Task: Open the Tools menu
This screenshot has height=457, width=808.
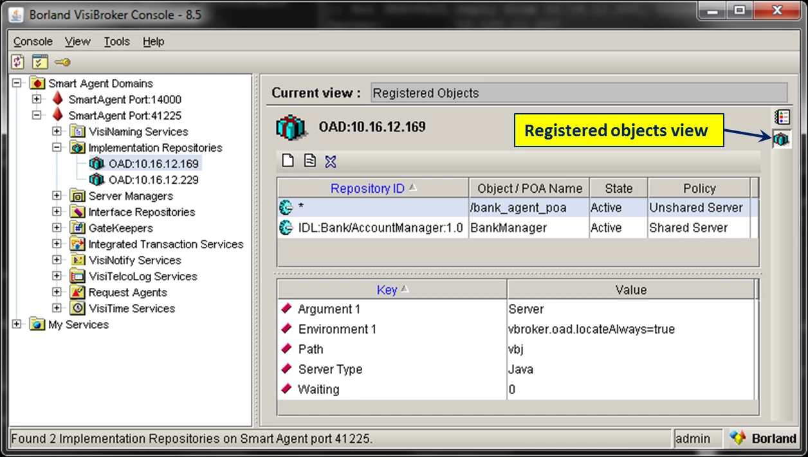Action: tap(117, 41)
